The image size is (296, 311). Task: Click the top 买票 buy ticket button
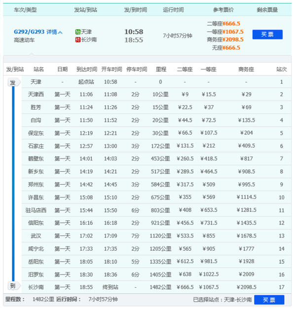tap(267, 35)
